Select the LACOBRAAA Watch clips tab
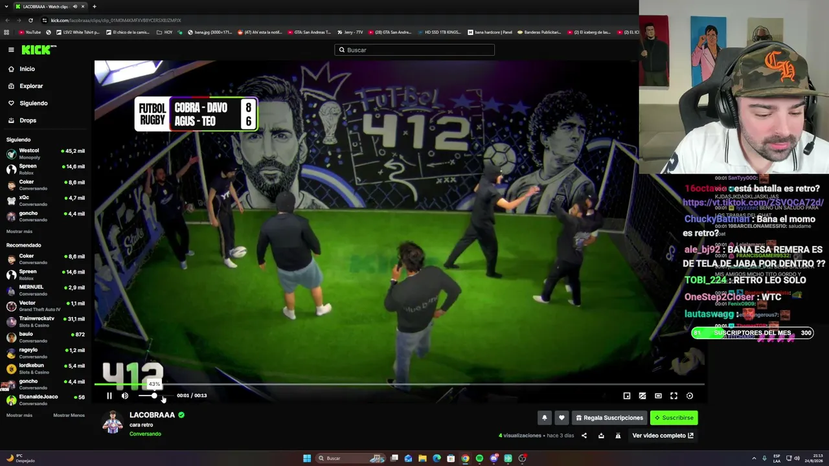The image size is (829, 466). [x=51, y=6]
